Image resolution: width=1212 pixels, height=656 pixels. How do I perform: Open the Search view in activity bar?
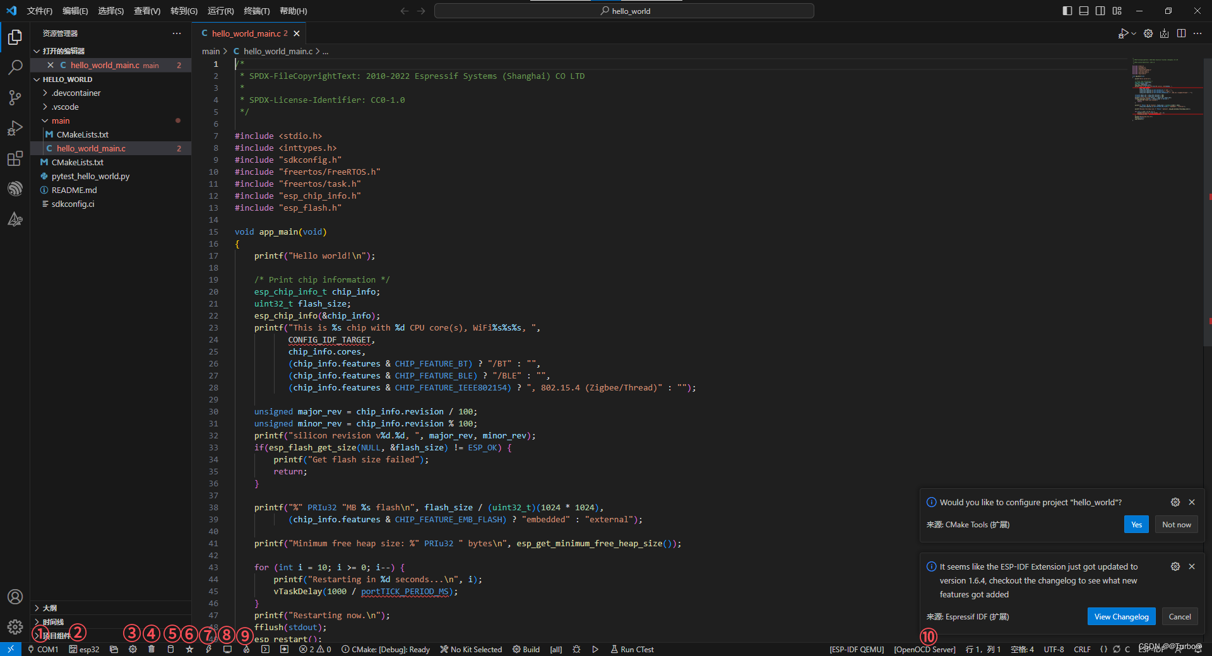coord(15,67)
